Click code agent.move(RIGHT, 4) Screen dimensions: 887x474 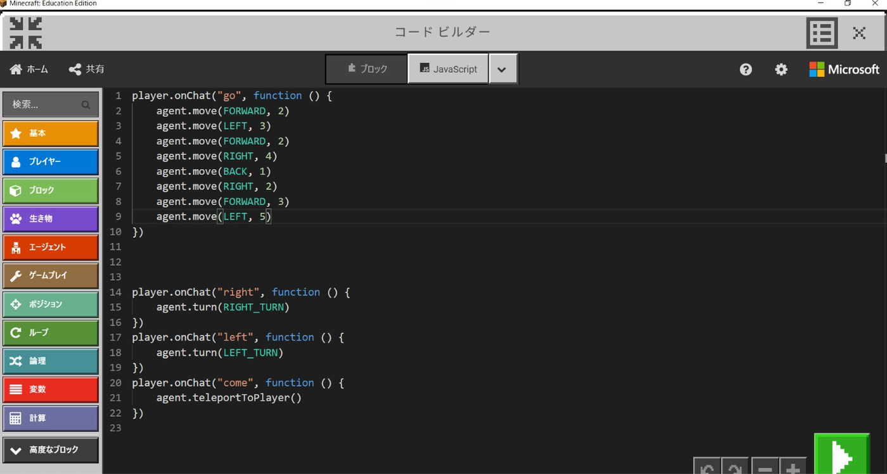click(x=217, y=156)
